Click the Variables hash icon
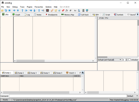Viewport: 139px width, 102px height. [x=71, y=10]
